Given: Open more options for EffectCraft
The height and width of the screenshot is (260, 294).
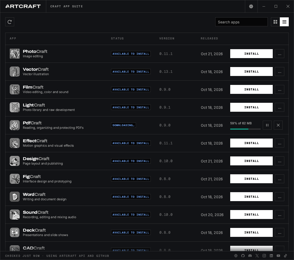Looking at the screenshot, I should 280,143.
